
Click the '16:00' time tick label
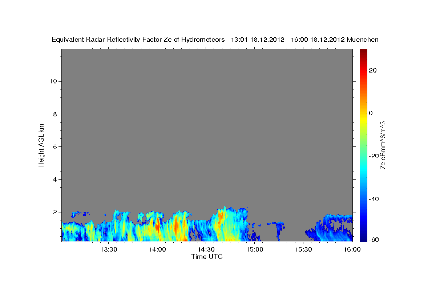[352, 249]
